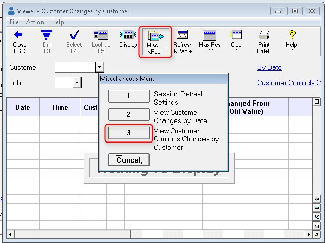Follow the By Date link
325x243 pixels.
pyautogui.click(x=269, y=67)
